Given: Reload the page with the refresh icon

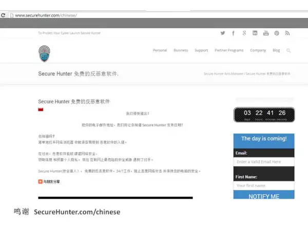Looking at the screenshot, I should coord(3,15).
